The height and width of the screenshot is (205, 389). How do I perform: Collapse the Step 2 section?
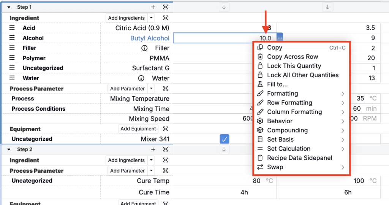(x=9, y=149)
